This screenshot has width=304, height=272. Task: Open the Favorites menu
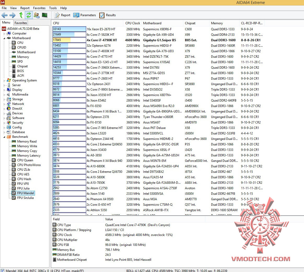[x=39, y=8]
